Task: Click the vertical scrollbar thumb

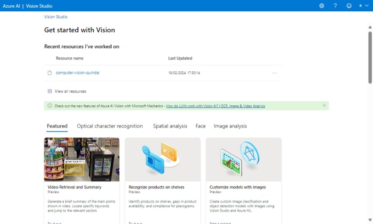Action: click(370, 57)
